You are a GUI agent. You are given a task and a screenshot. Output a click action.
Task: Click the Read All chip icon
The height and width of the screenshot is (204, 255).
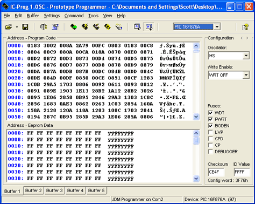coord(74,27)
